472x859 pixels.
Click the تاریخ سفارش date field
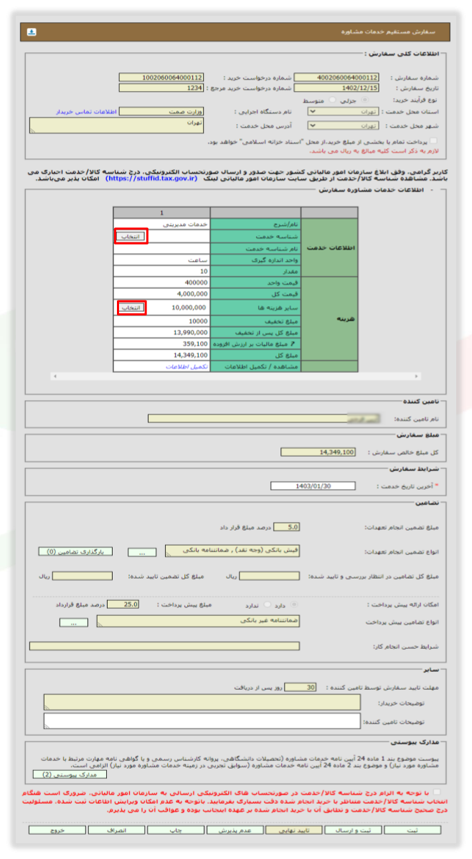pos(336,87)
